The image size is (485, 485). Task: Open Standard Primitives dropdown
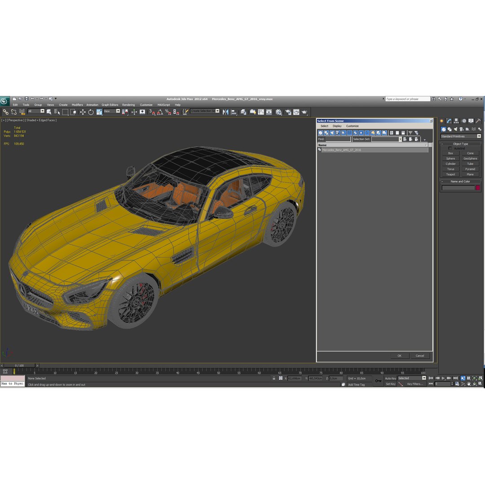(x=461, y=136)
